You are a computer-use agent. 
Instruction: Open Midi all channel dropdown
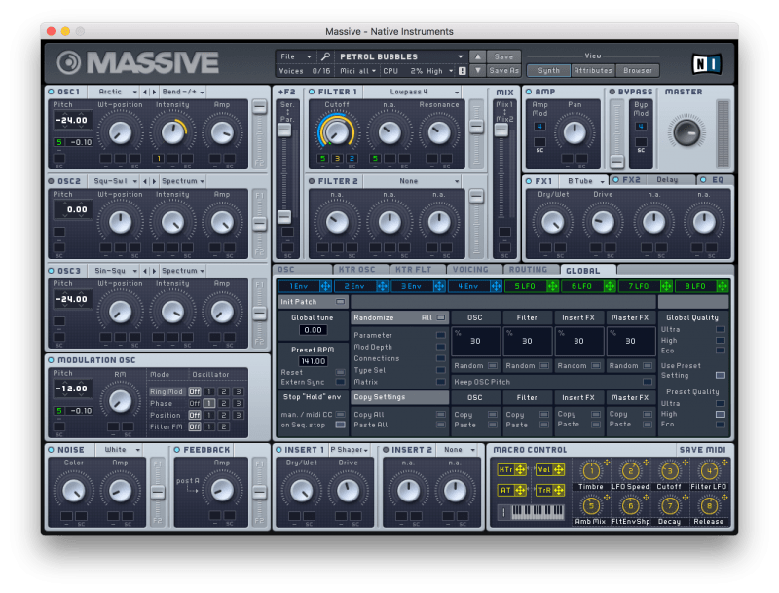357,71
